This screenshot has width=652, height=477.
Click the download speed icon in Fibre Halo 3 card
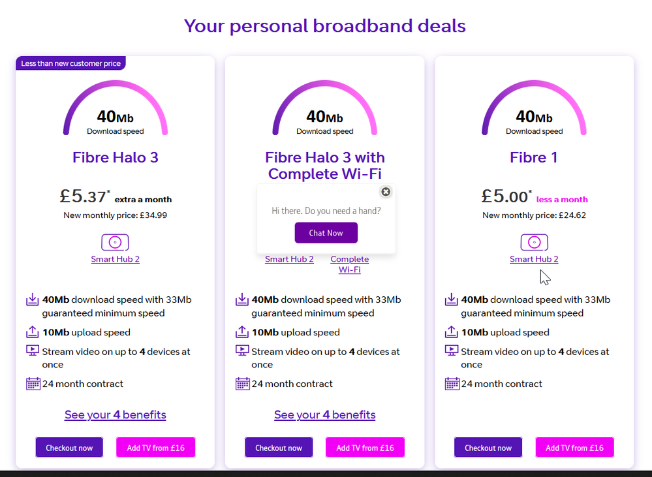33,300
